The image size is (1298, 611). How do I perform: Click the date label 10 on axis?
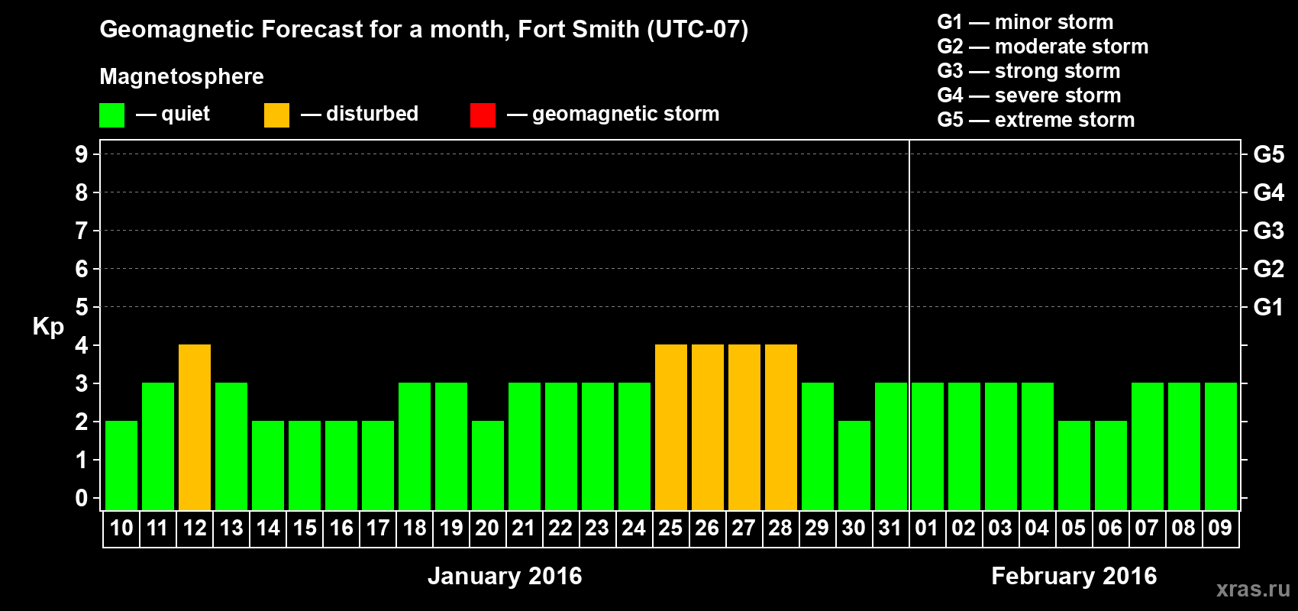pos(121,529)
